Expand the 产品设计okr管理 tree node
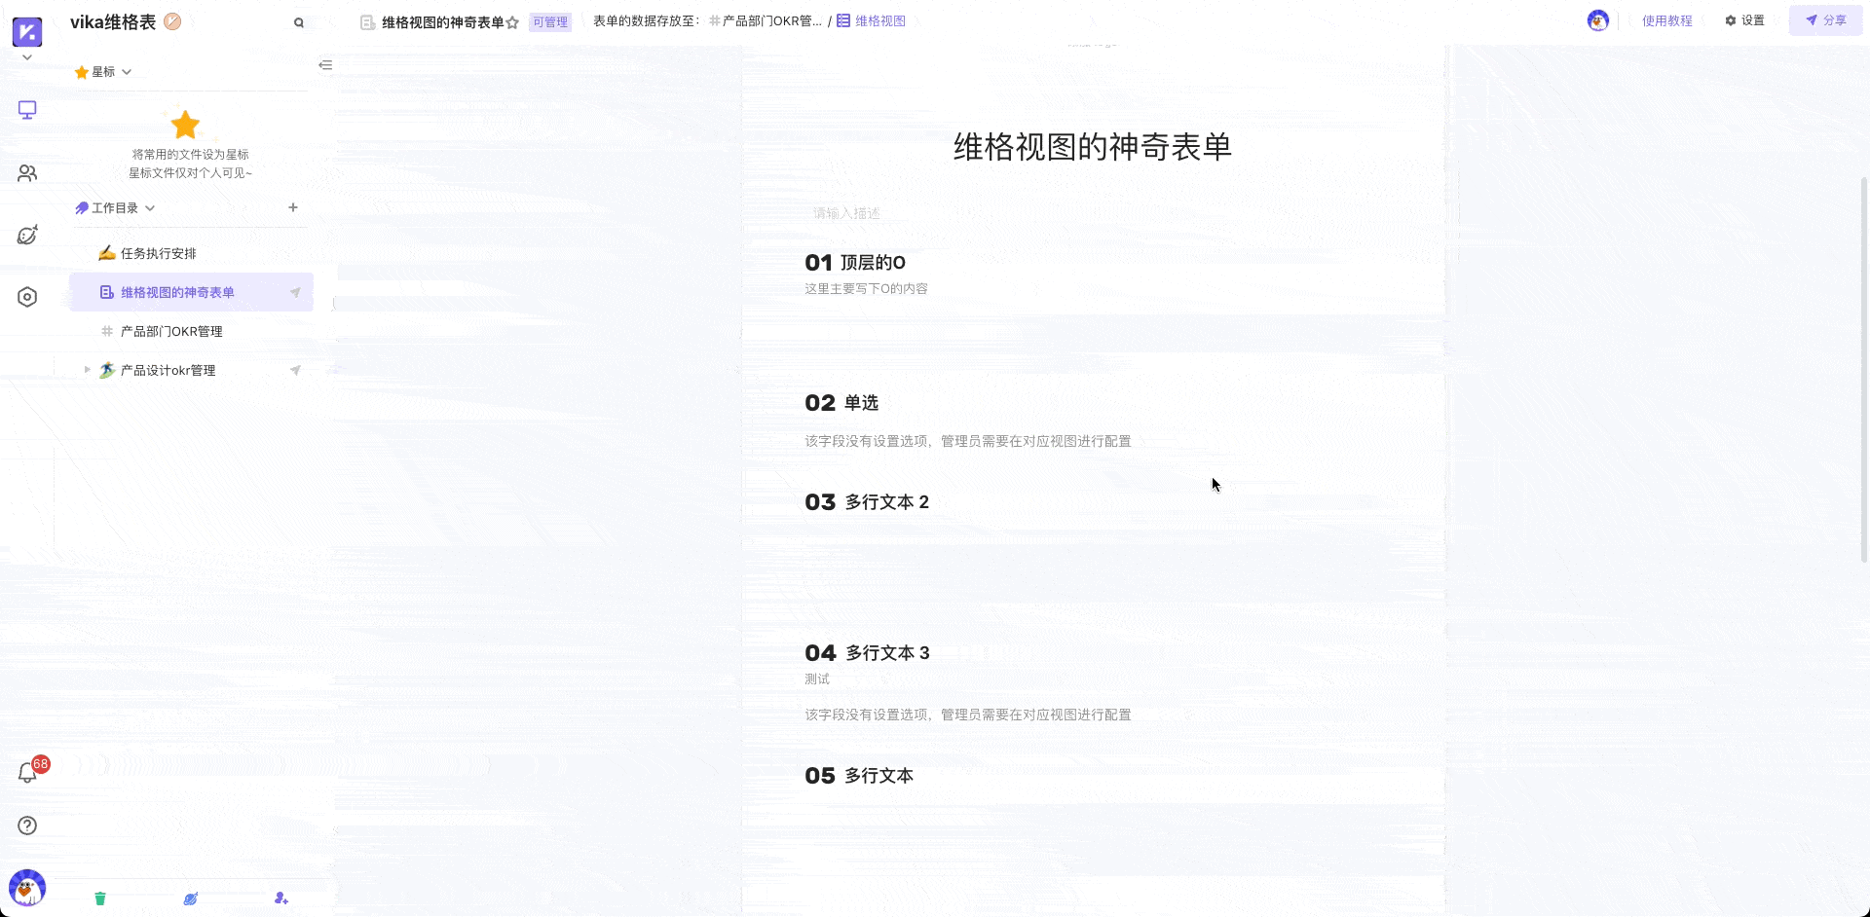Image resolution: width=1870 pixels, height=917 pixels. coord(86,370)
